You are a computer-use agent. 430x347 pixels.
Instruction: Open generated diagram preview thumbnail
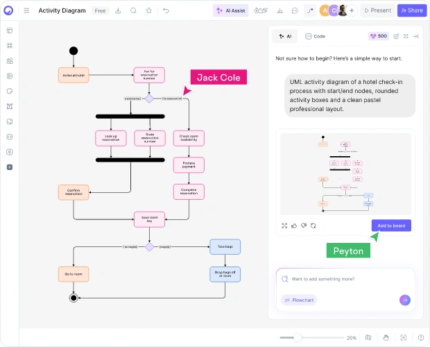tap(345, 174)
